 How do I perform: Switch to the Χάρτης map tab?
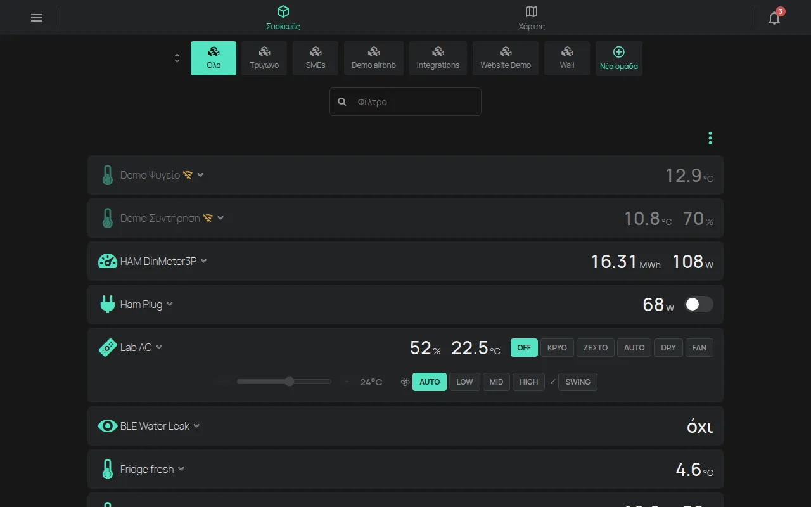(x=532, y=18)
